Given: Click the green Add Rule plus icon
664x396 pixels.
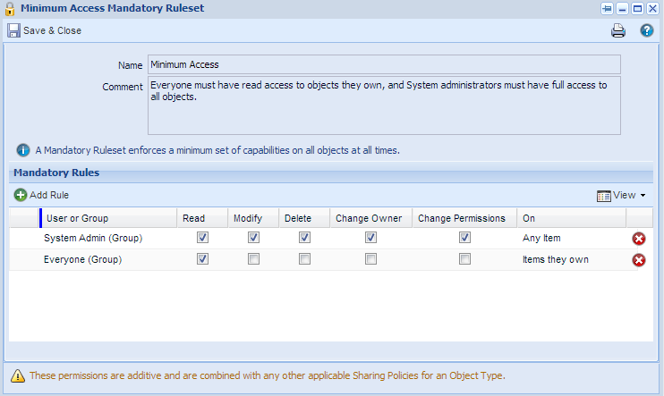Looking at the screenshot, I should point(21,195).
